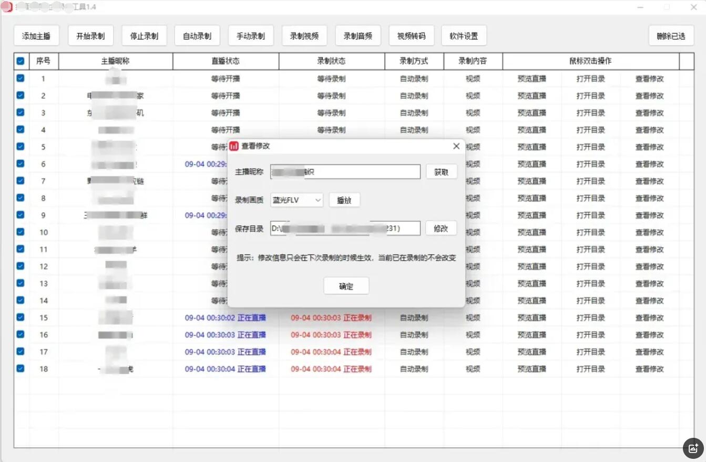Click 播放 to play the stream
The width and height of the screenshot is (706, 462).
(x=344, y=200)
